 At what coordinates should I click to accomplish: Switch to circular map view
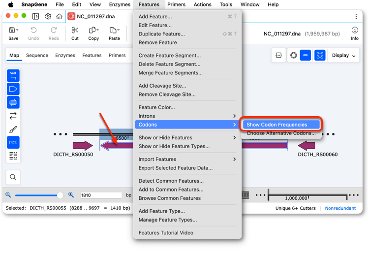coord(293,55)
